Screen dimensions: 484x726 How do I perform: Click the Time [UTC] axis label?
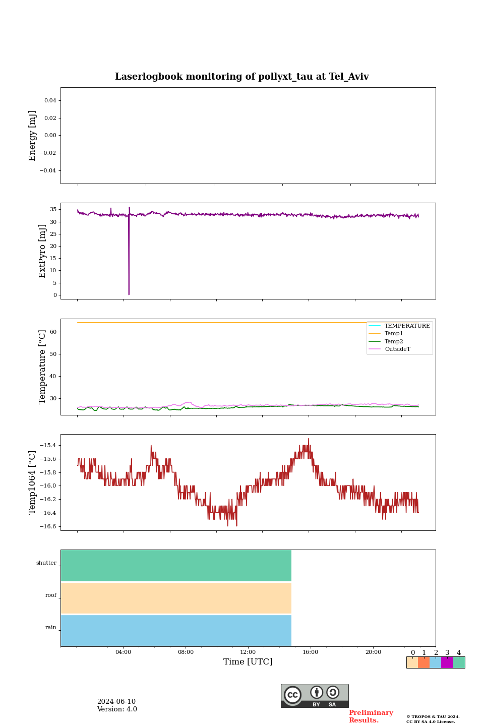click(248, 662)
